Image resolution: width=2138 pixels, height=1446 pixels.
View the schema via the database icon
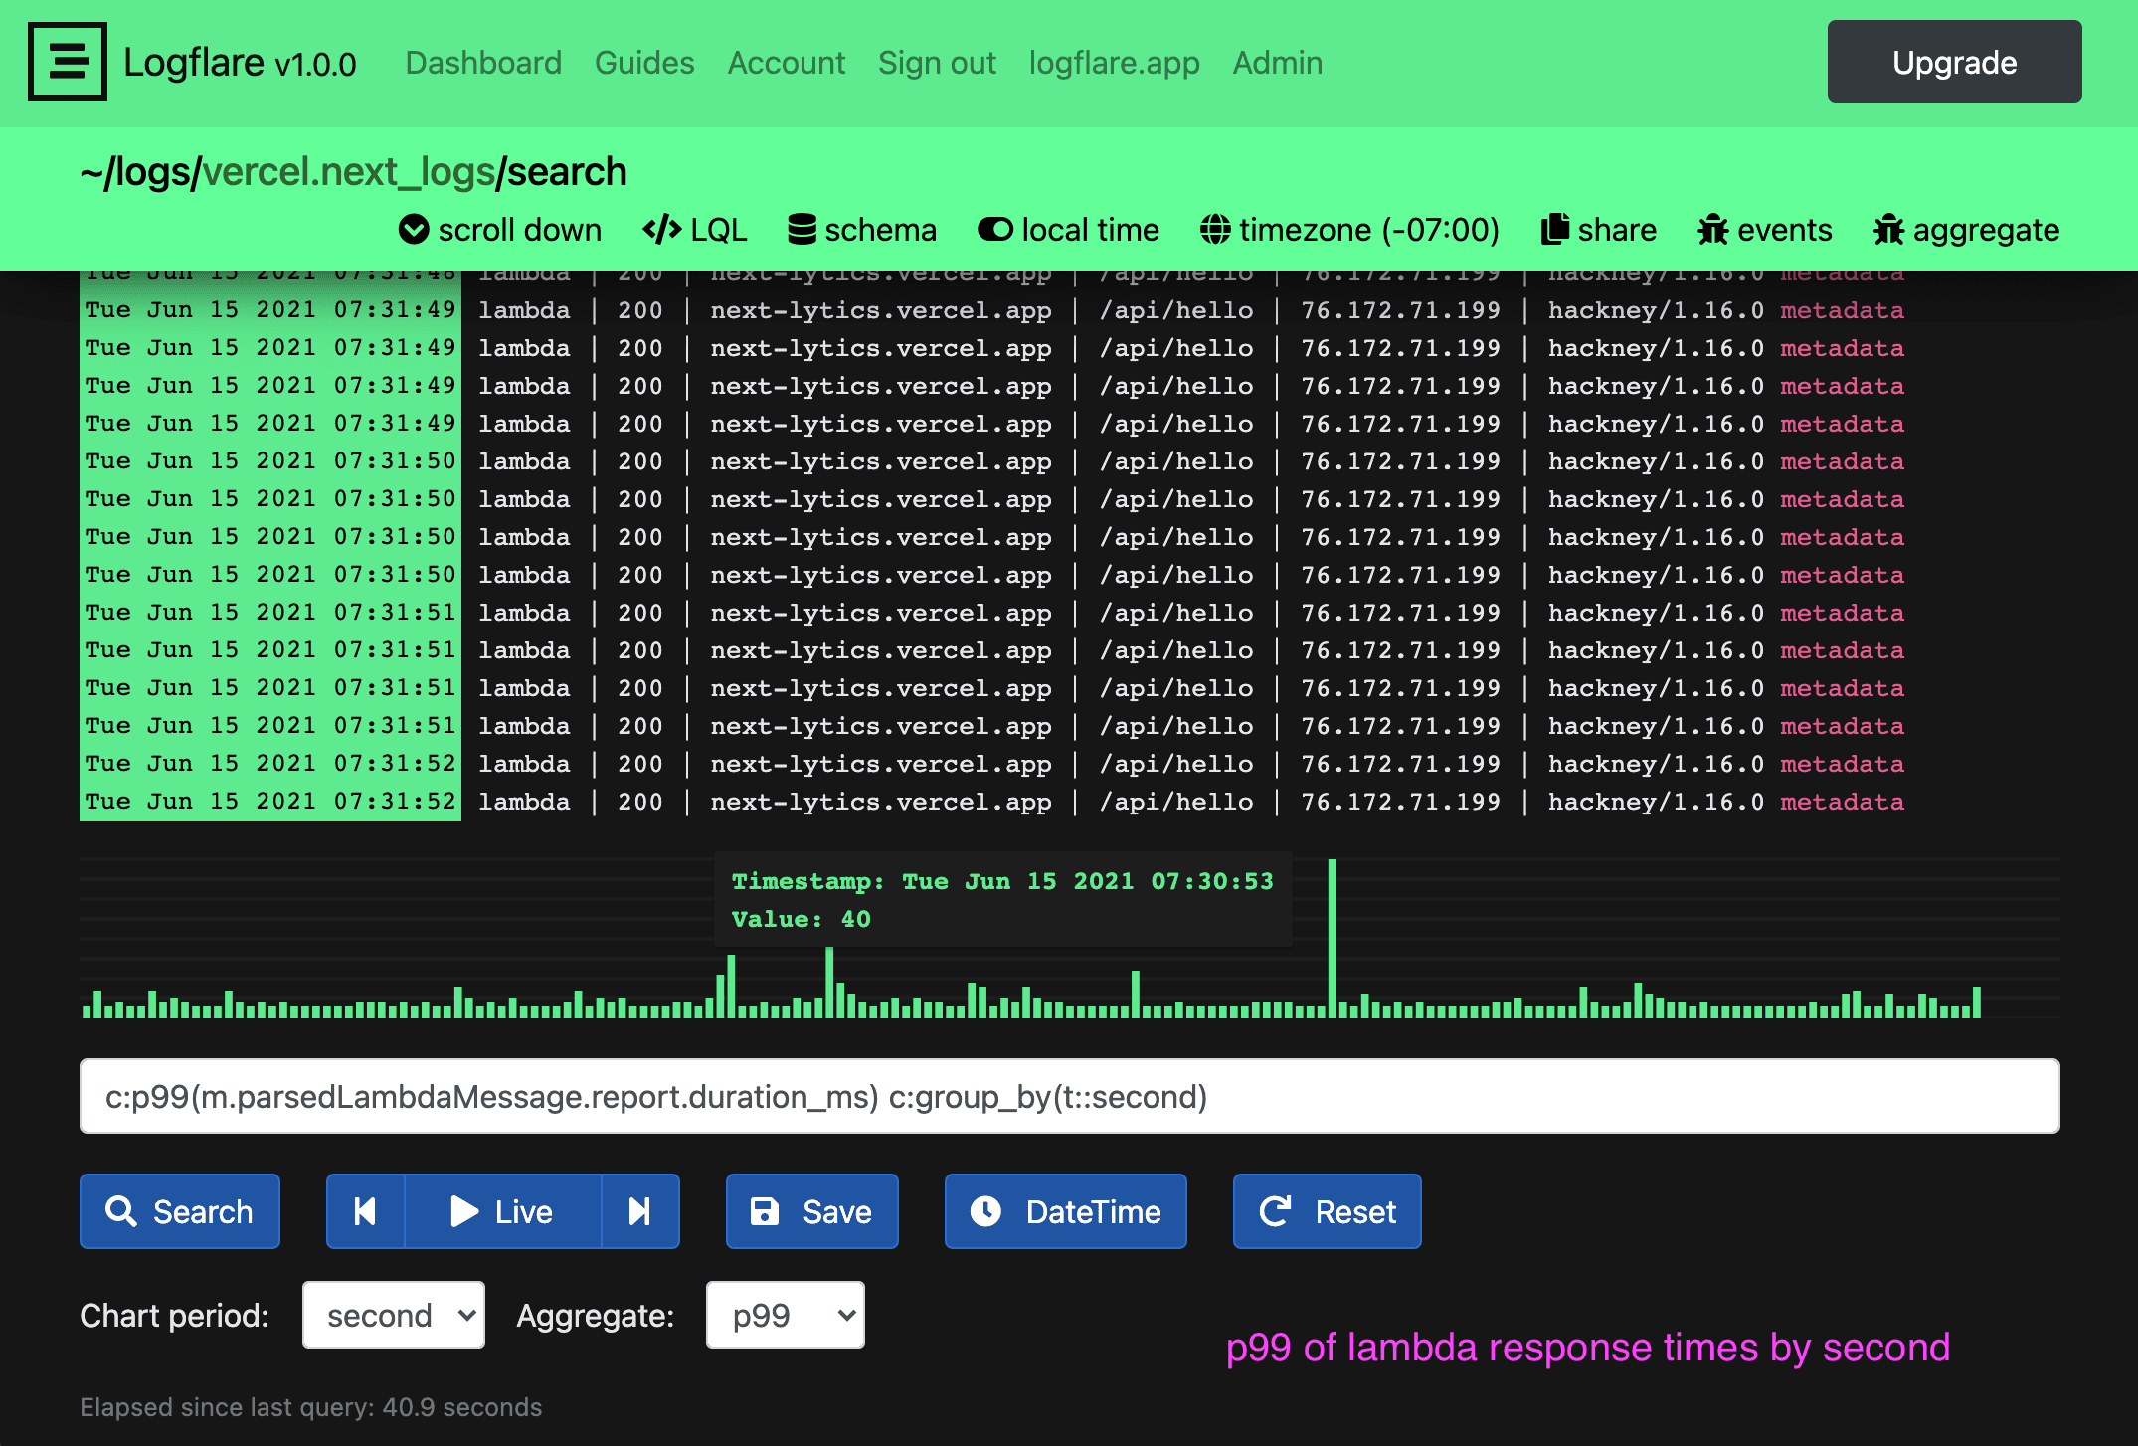click(802, 228)
